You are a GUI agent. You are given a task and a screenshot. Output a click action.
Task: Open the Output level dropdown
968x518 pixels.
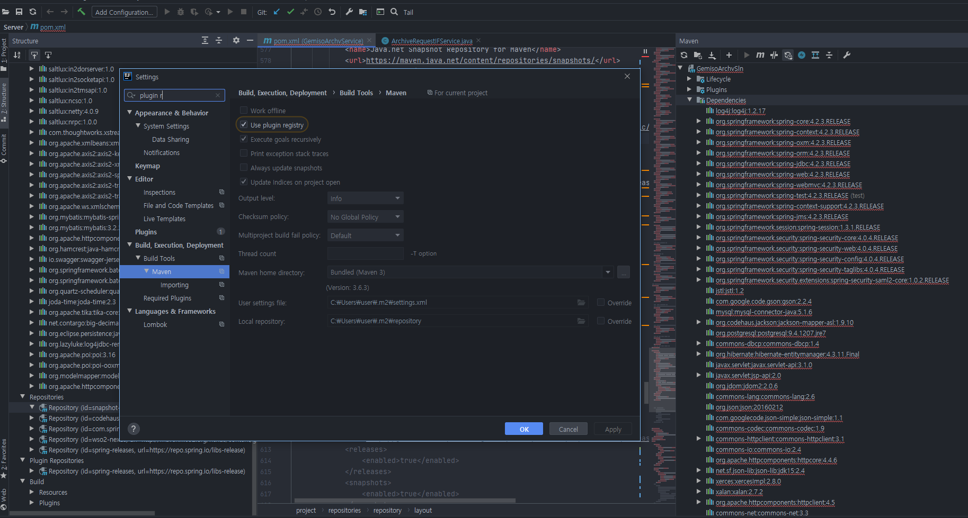click(365, 198)
